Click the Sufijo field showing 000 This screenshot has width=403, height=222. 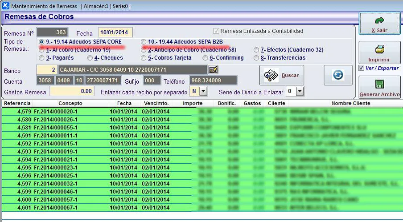(152, 81)
